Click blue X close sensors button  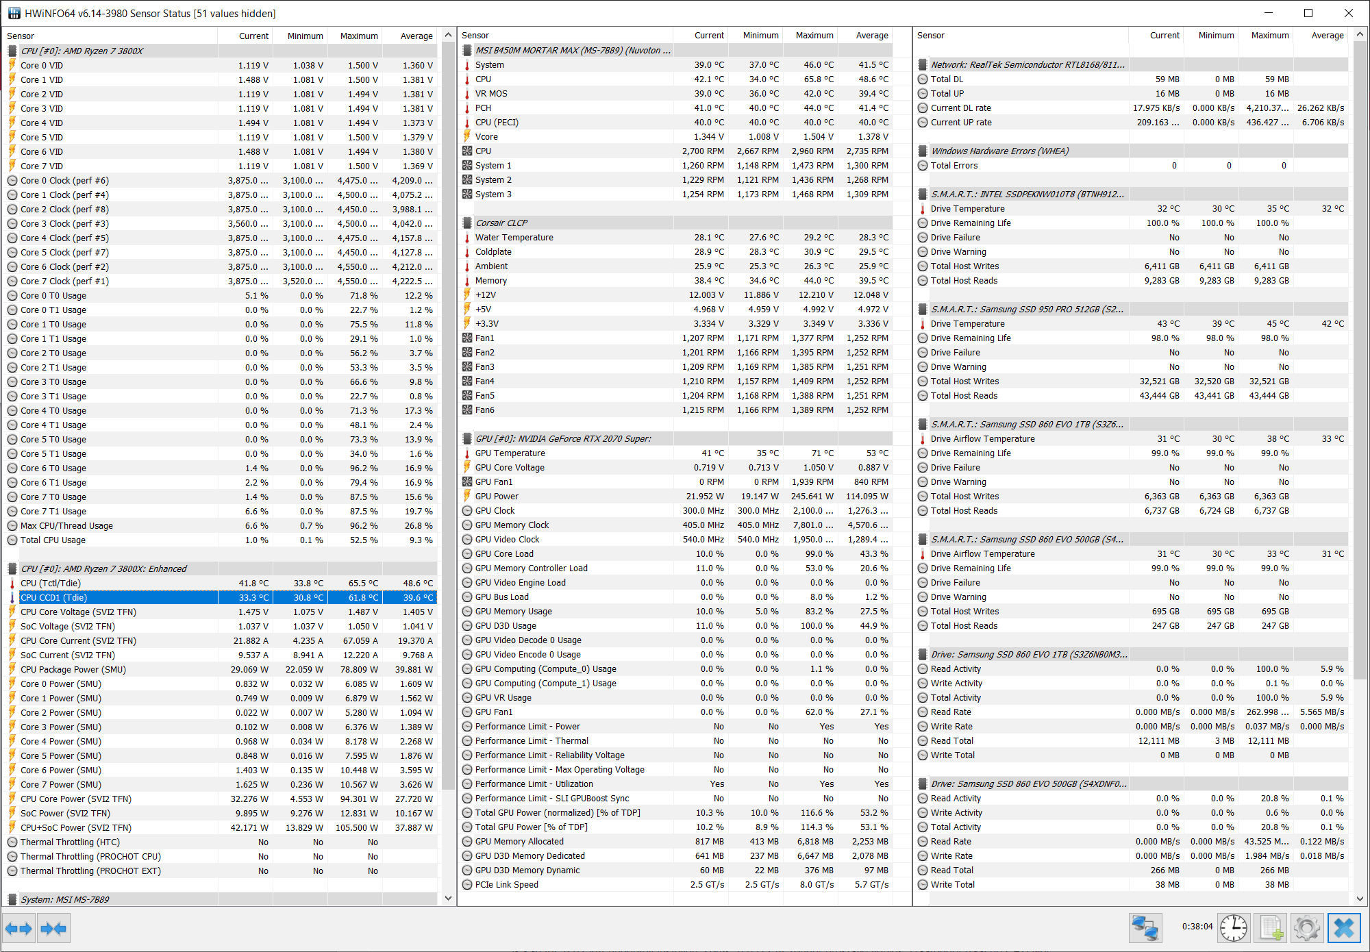pos(1344,929)
